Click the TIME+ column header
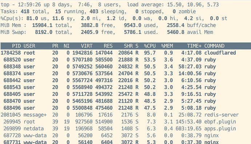 194,46
